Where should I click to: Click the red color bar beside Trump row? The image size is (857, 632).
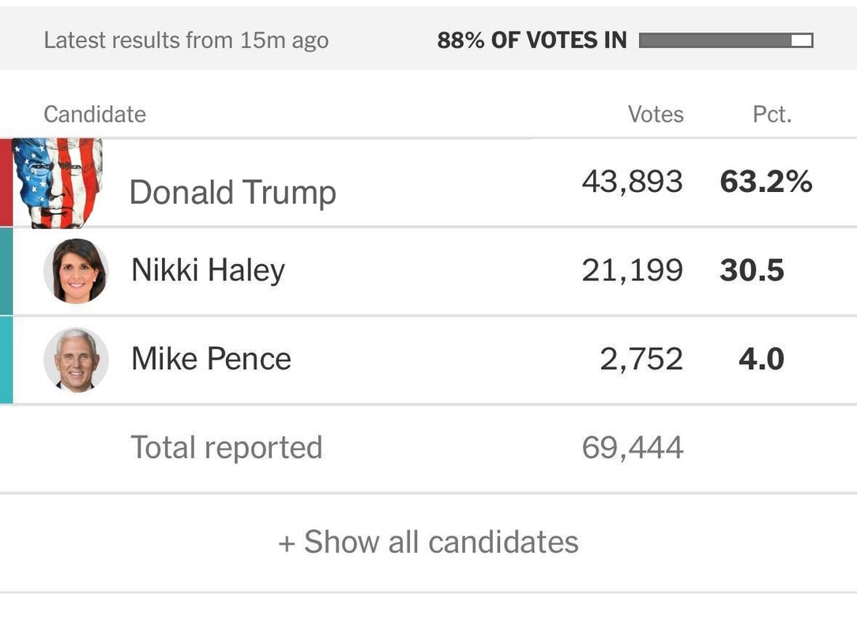(6, 182)
